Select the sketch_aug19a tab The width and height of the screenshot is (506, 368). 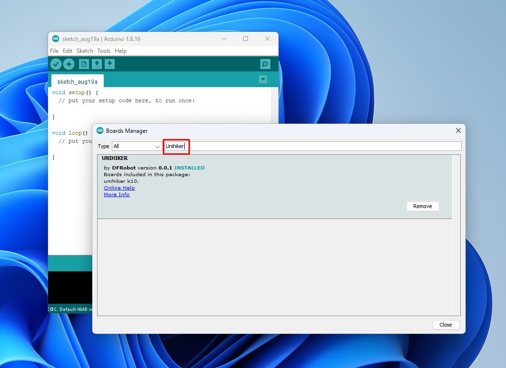point(77,81)
